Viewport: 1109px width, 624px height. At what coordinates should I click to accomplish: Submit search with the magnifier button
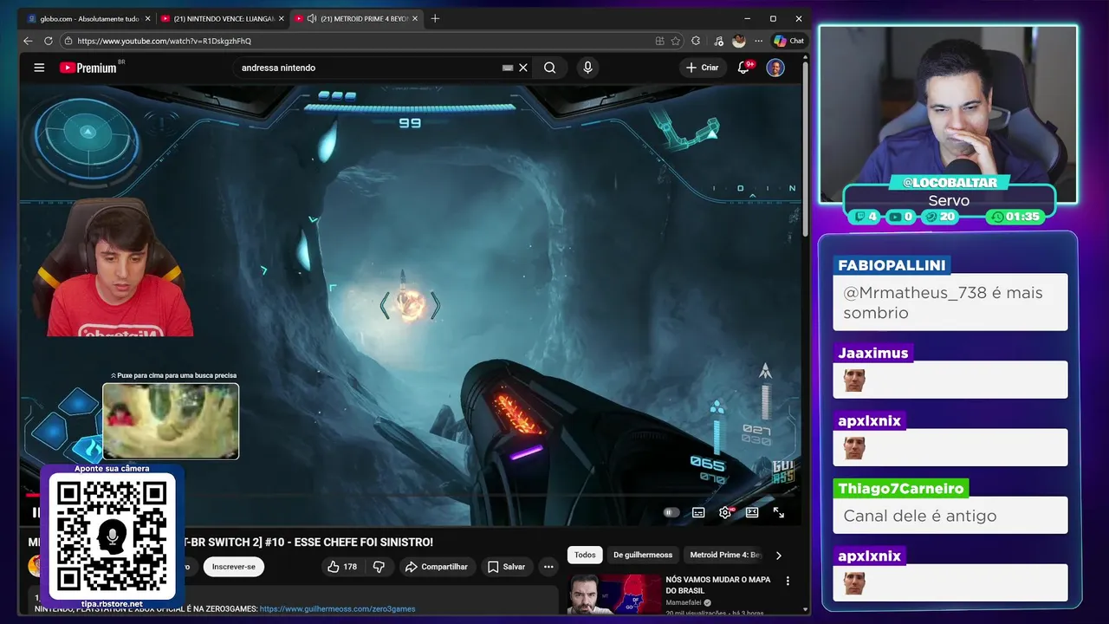549,68
